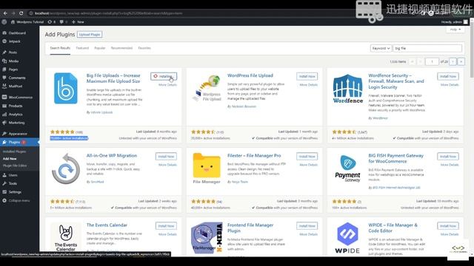
Task: Install the BIG FISH Payment Gateway plugin
Action: [447, 156]
